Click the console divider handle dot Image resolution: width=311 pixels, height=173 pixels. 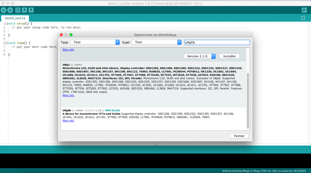(x=155, y=144)
